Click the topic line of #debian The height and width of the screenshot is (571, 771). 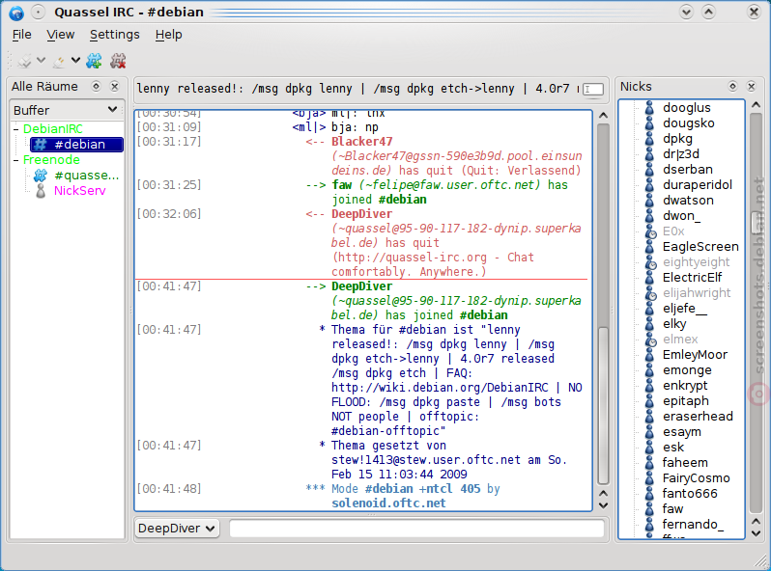(x=357, y=89)
